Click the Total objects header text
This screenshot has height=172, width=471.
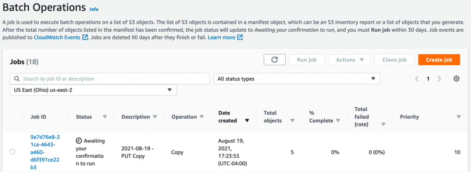273,117
